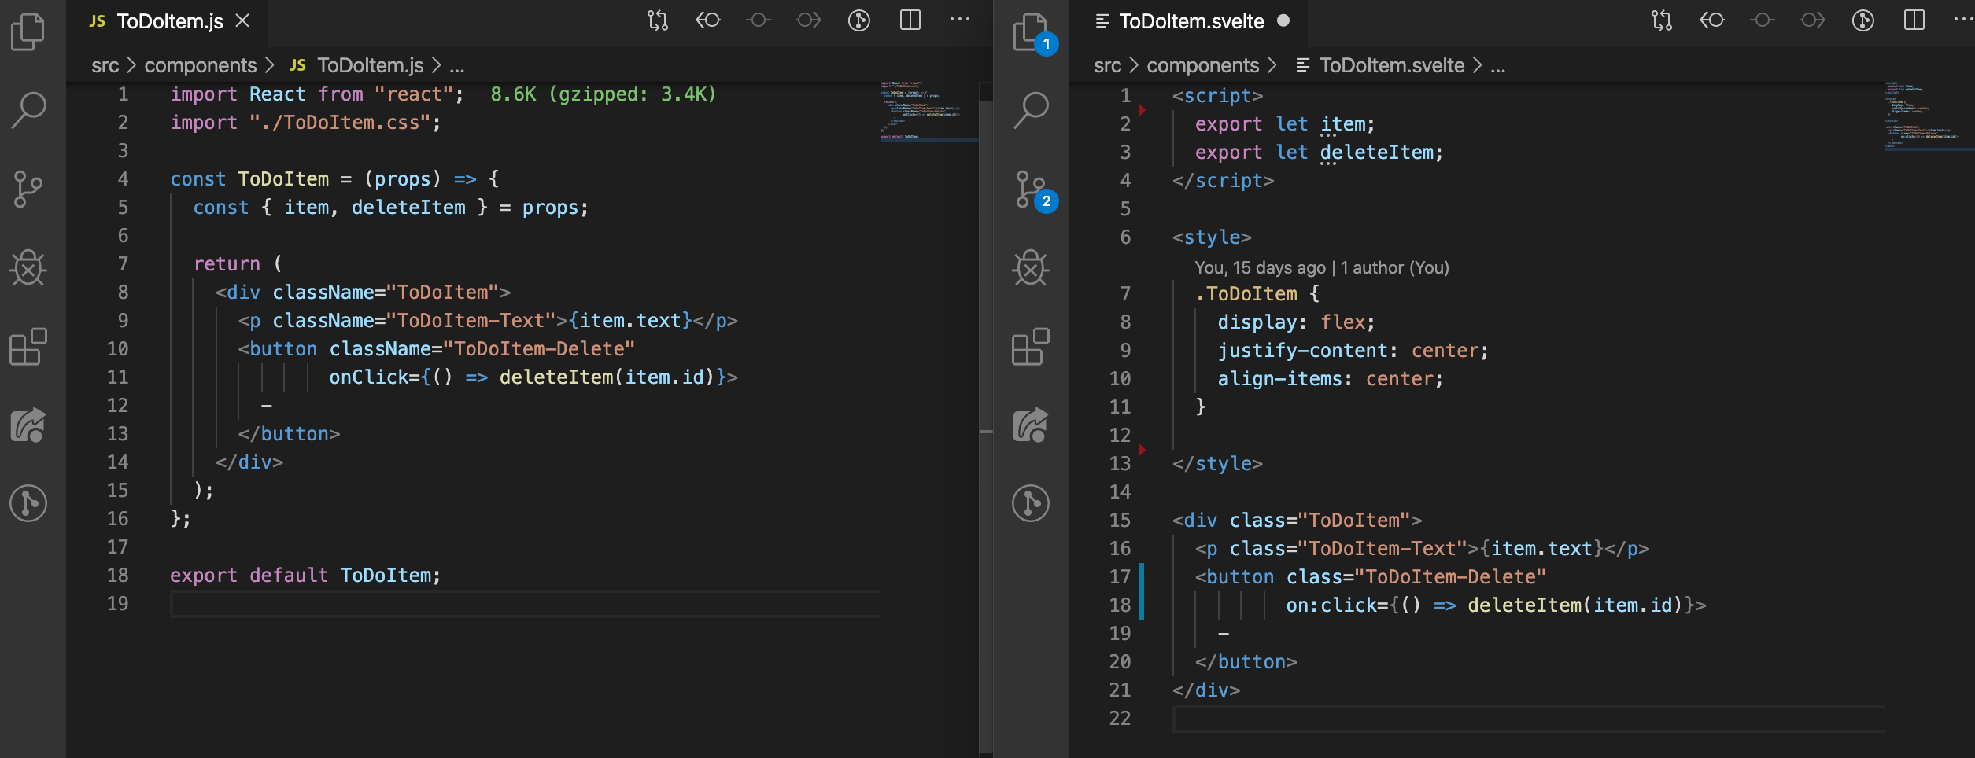Viewport: 1975px width, 758px height.
Task: Open Source Control panel showing 2 pending changes
Action: [1031, 189]
